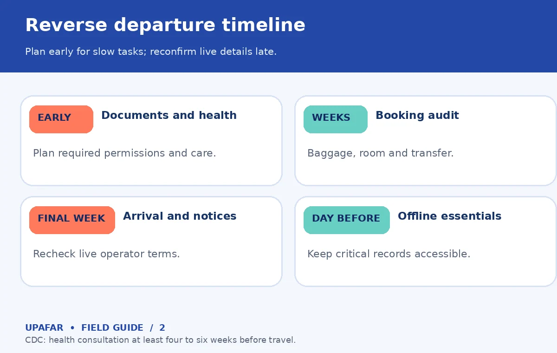This screenshot has width=557, height=353.
Task: Select 'Plan required permissions and care.' text
Action: 124,153
